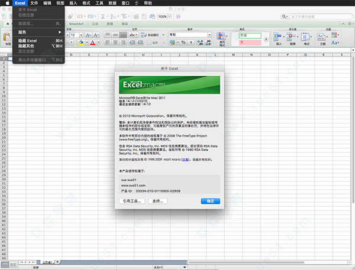The height and width of the screenshot is (270, 355).
Task: Click the Center text horizontally icon
Action: 115,43
